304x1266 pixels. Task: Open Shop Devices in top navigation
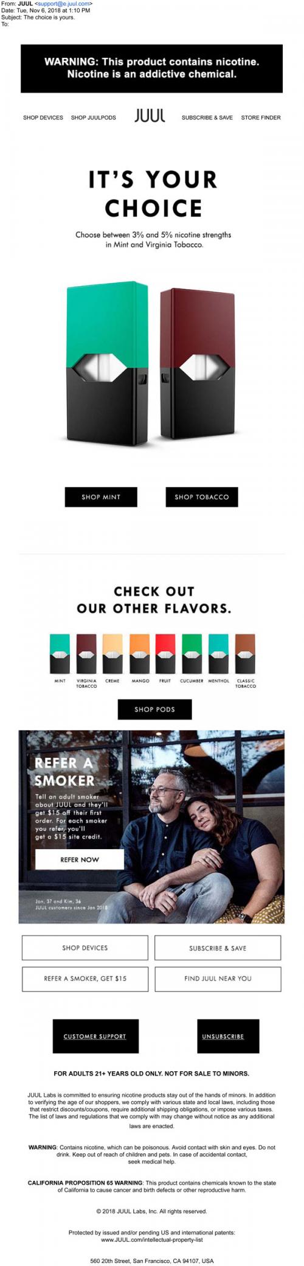[x=43, y=117]
